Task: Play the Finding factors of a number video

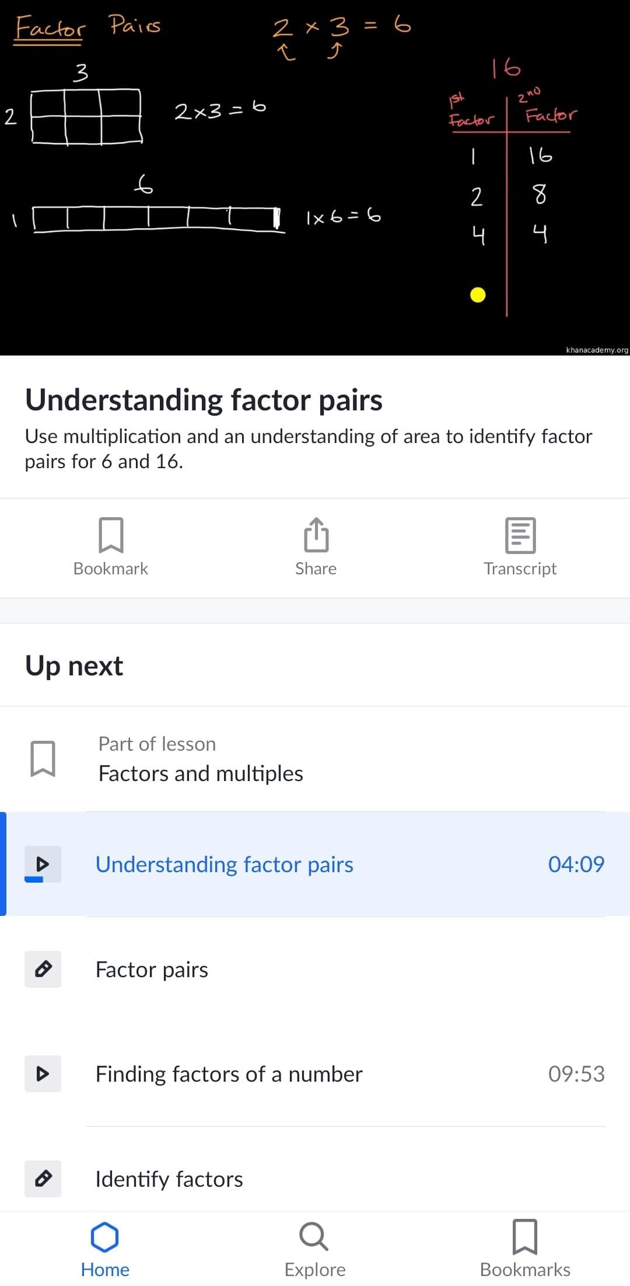Action: [229, 1074]
